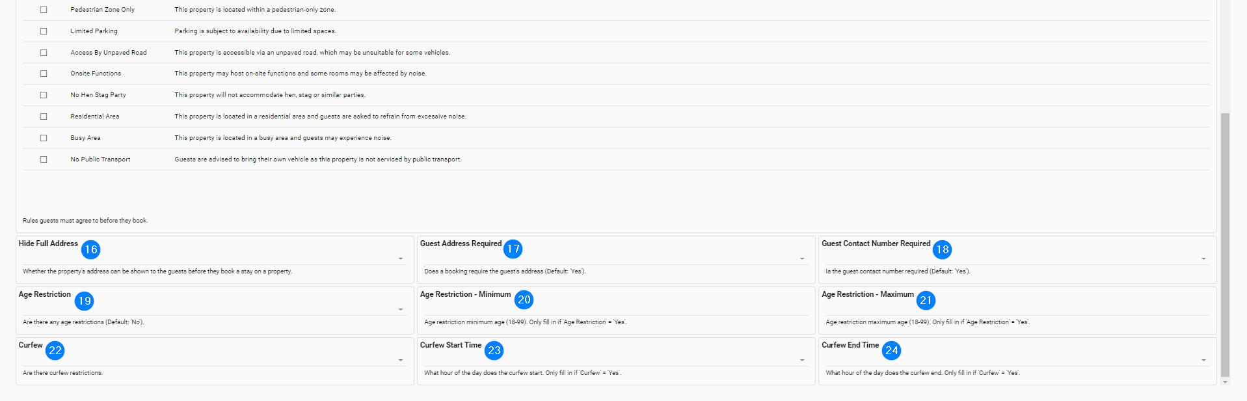This screenshot has height=401, width=1247.
Task: Click the number 22 badge icon
Action: pyautogui.click(x=55, y=351)
